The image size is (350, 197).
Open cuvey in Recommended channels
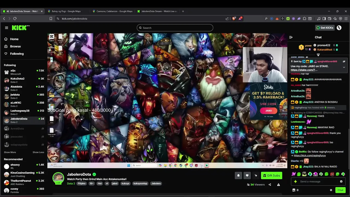[24, 190]
